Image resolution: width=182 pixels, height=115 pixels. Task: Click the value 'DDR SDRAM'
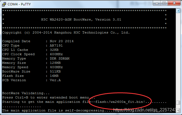[60, 58]
